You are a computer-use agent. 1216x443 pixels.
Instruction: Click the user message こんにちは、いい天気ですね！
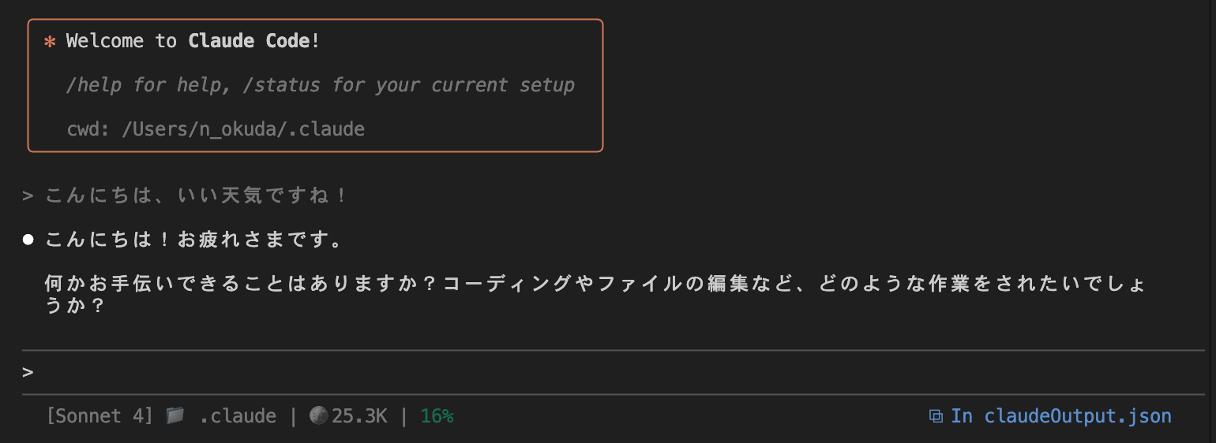[x=196, y=195]
